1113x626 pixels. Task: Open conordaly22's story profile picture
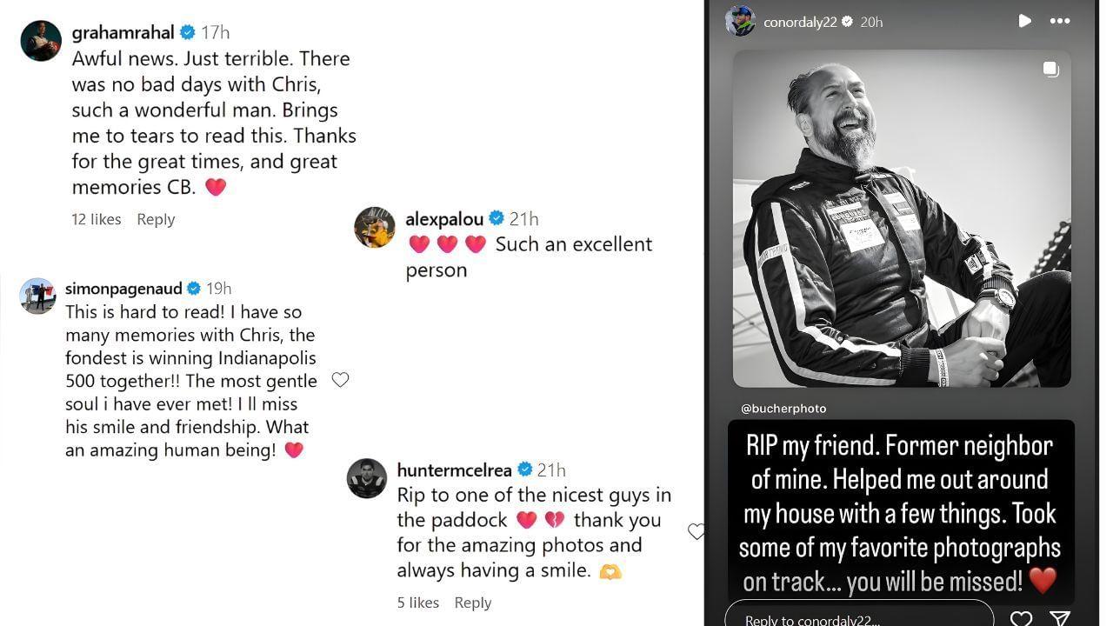coord(740,22)
